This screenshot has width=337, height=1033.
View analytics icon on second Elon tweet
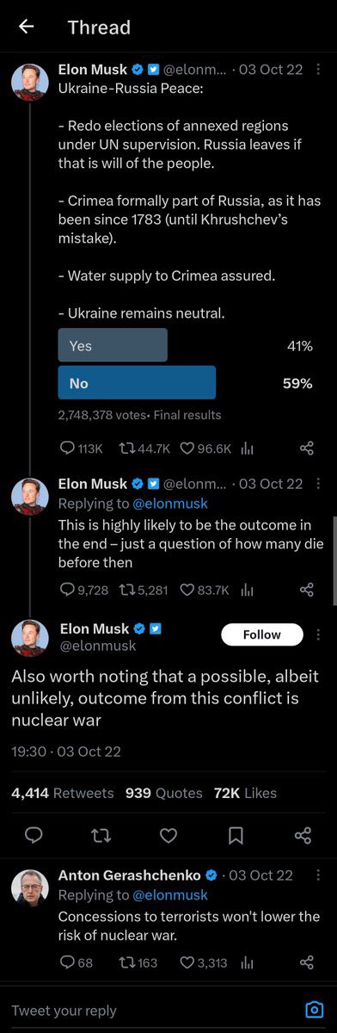point(247,590)
